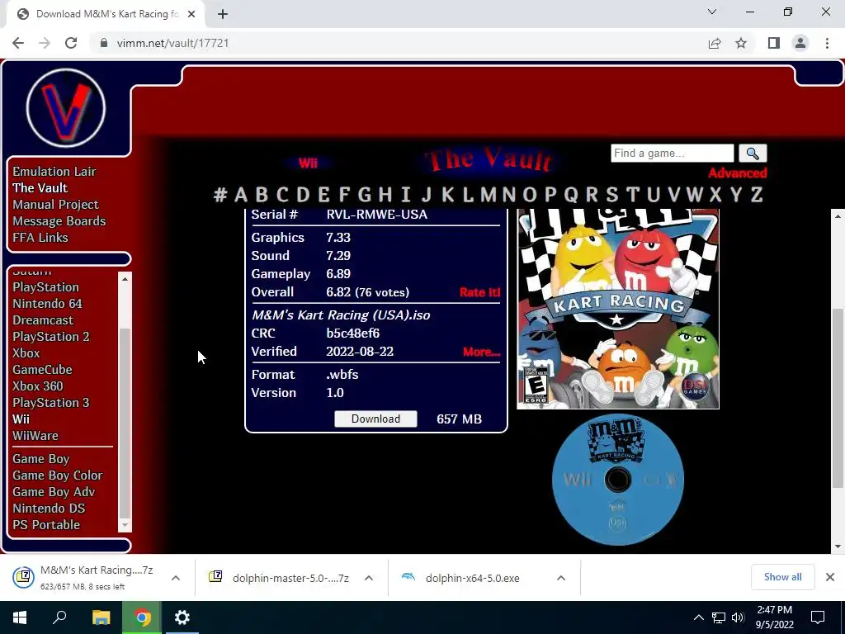Expand options for dolphin-x64-5.0.exe download
The height and width of the screenshot is (634, 845).
tap(561, 578)
